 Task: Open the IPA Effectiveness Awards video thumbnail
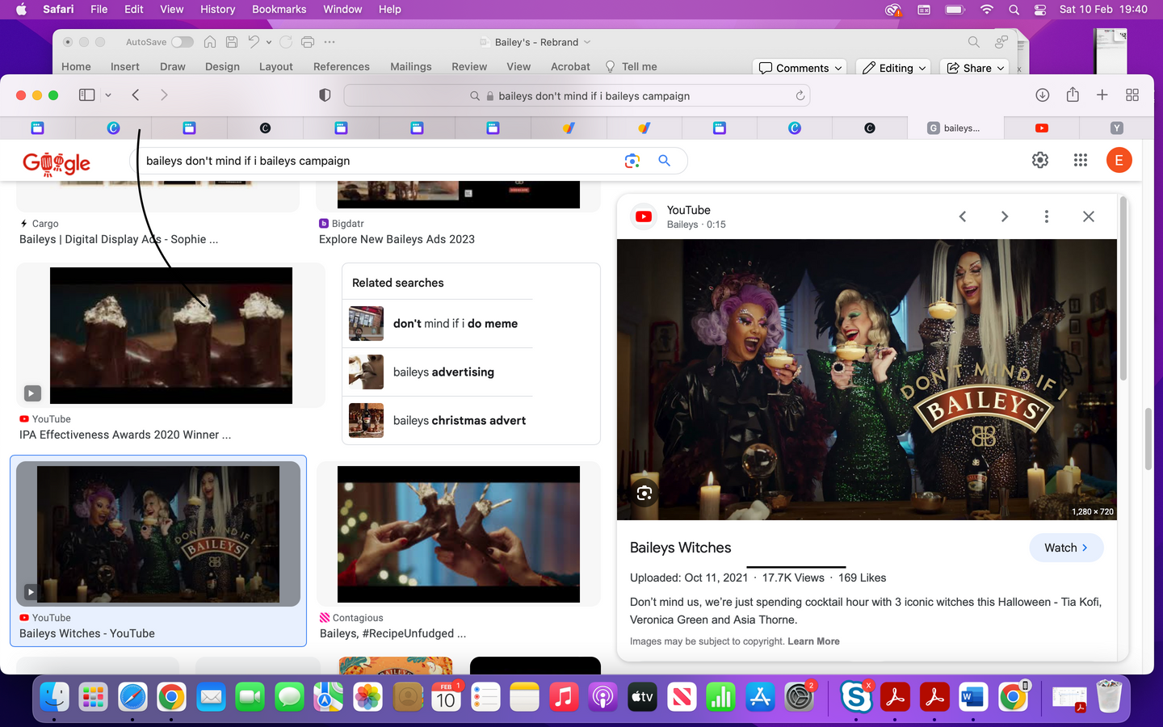[x=170, y=335]
